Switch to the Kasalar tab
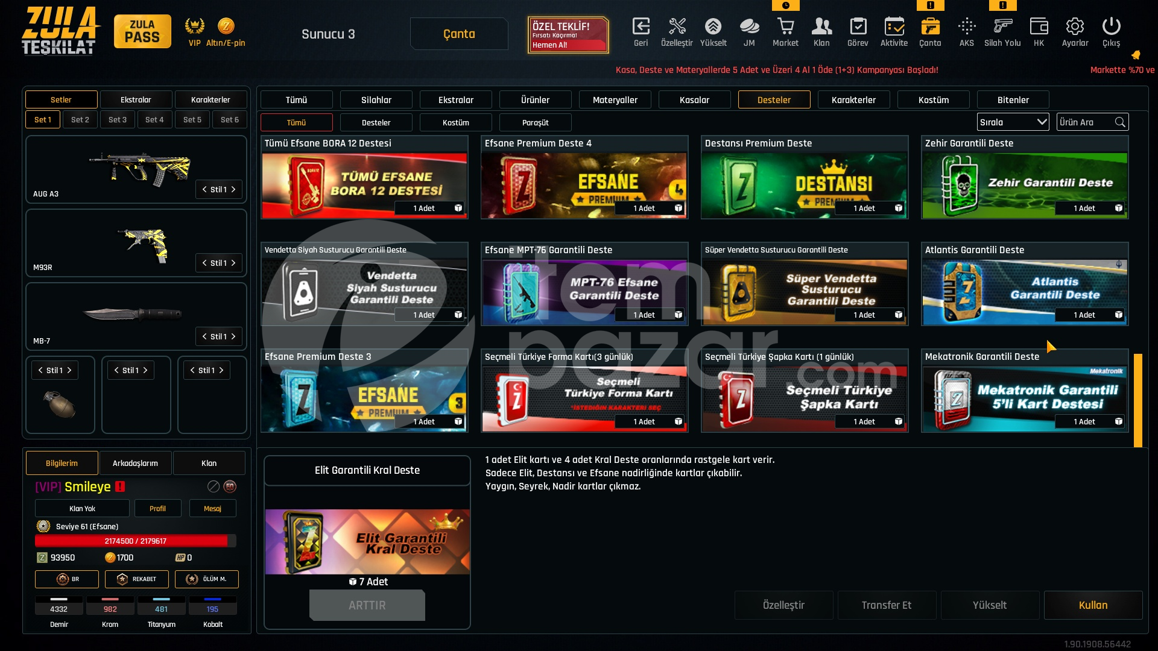This screenshot has width=1158, height=651. (x=694, y=100)
